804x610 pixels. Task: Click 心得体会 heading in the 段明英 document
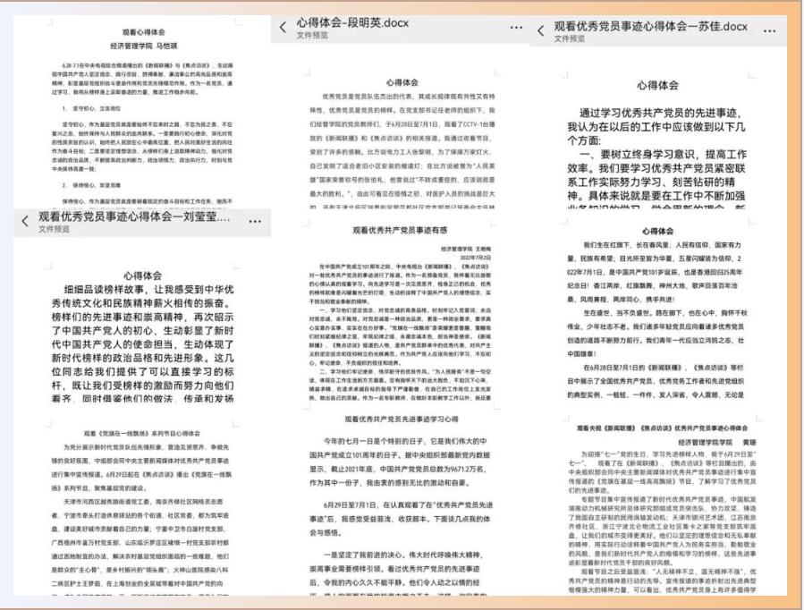pyautogui.click(x=402, y=82)
